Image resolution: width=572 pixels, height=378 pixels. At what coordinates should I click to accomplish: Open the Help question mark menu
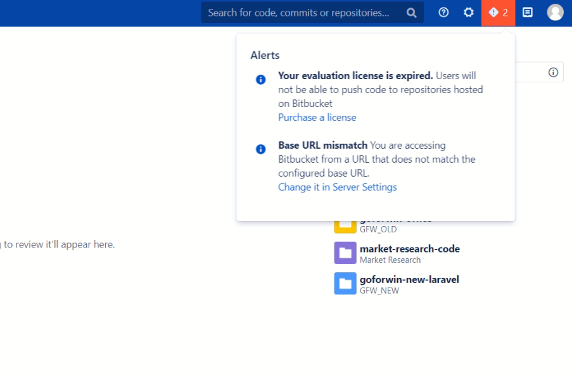pyautogui.click(x=443, y=13)
